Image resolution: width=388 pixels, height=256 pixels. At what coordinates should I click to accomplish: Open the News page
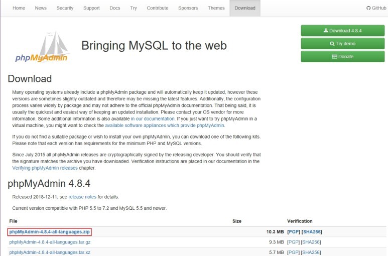click(41, 8)
